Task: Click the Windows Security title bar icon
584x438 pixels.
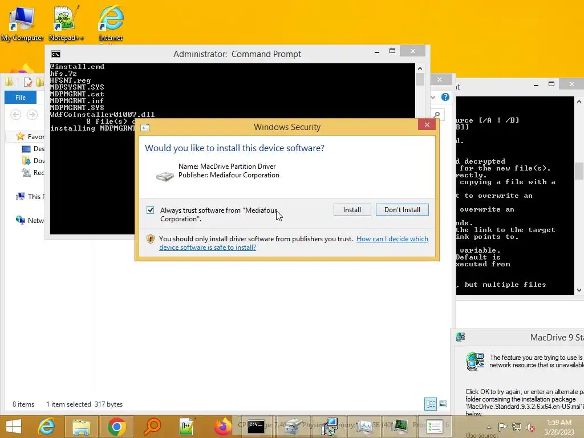Action: coord(145,128)
